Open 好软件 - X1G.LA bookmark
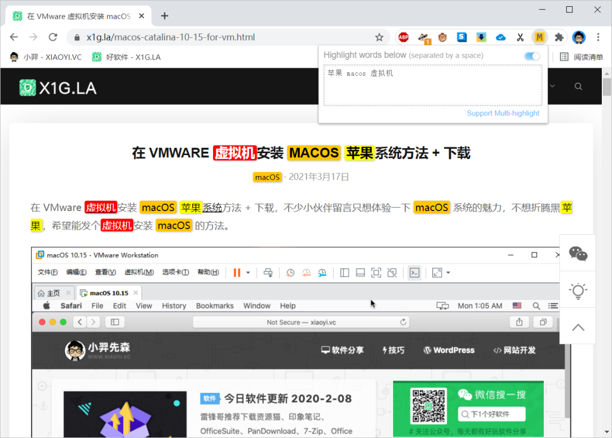The image size is (612, 438). [126, 57]
